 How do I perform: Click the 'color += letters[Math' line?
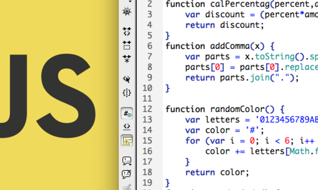pos(262,151)
